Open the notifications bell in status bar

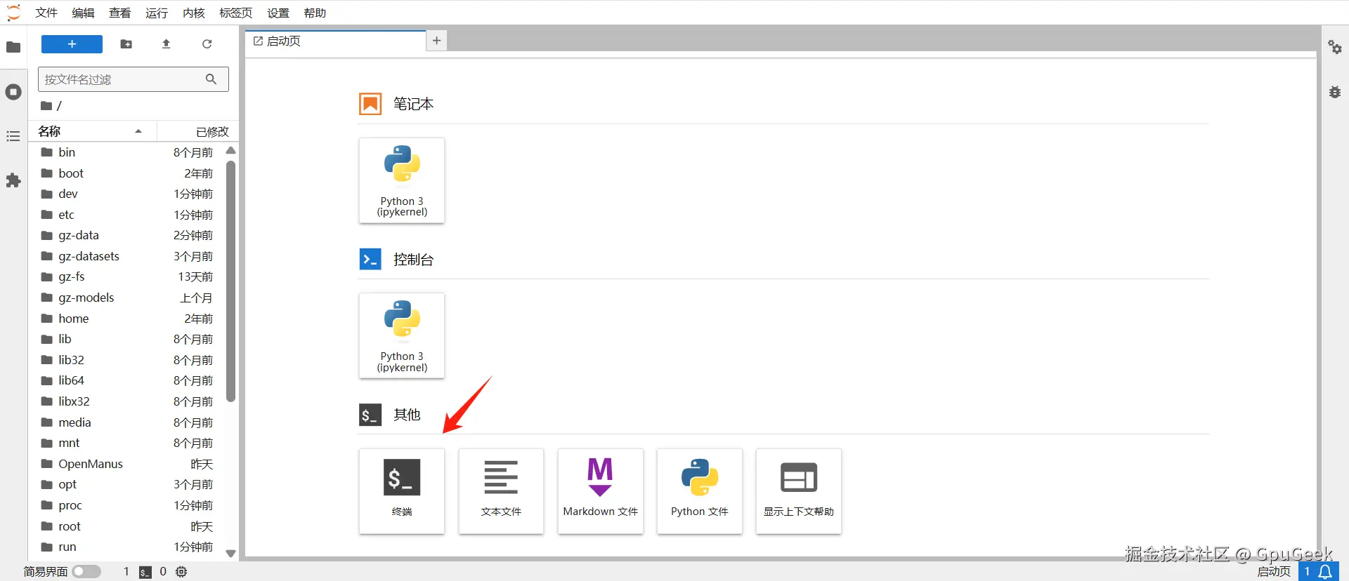[1325, 572]
